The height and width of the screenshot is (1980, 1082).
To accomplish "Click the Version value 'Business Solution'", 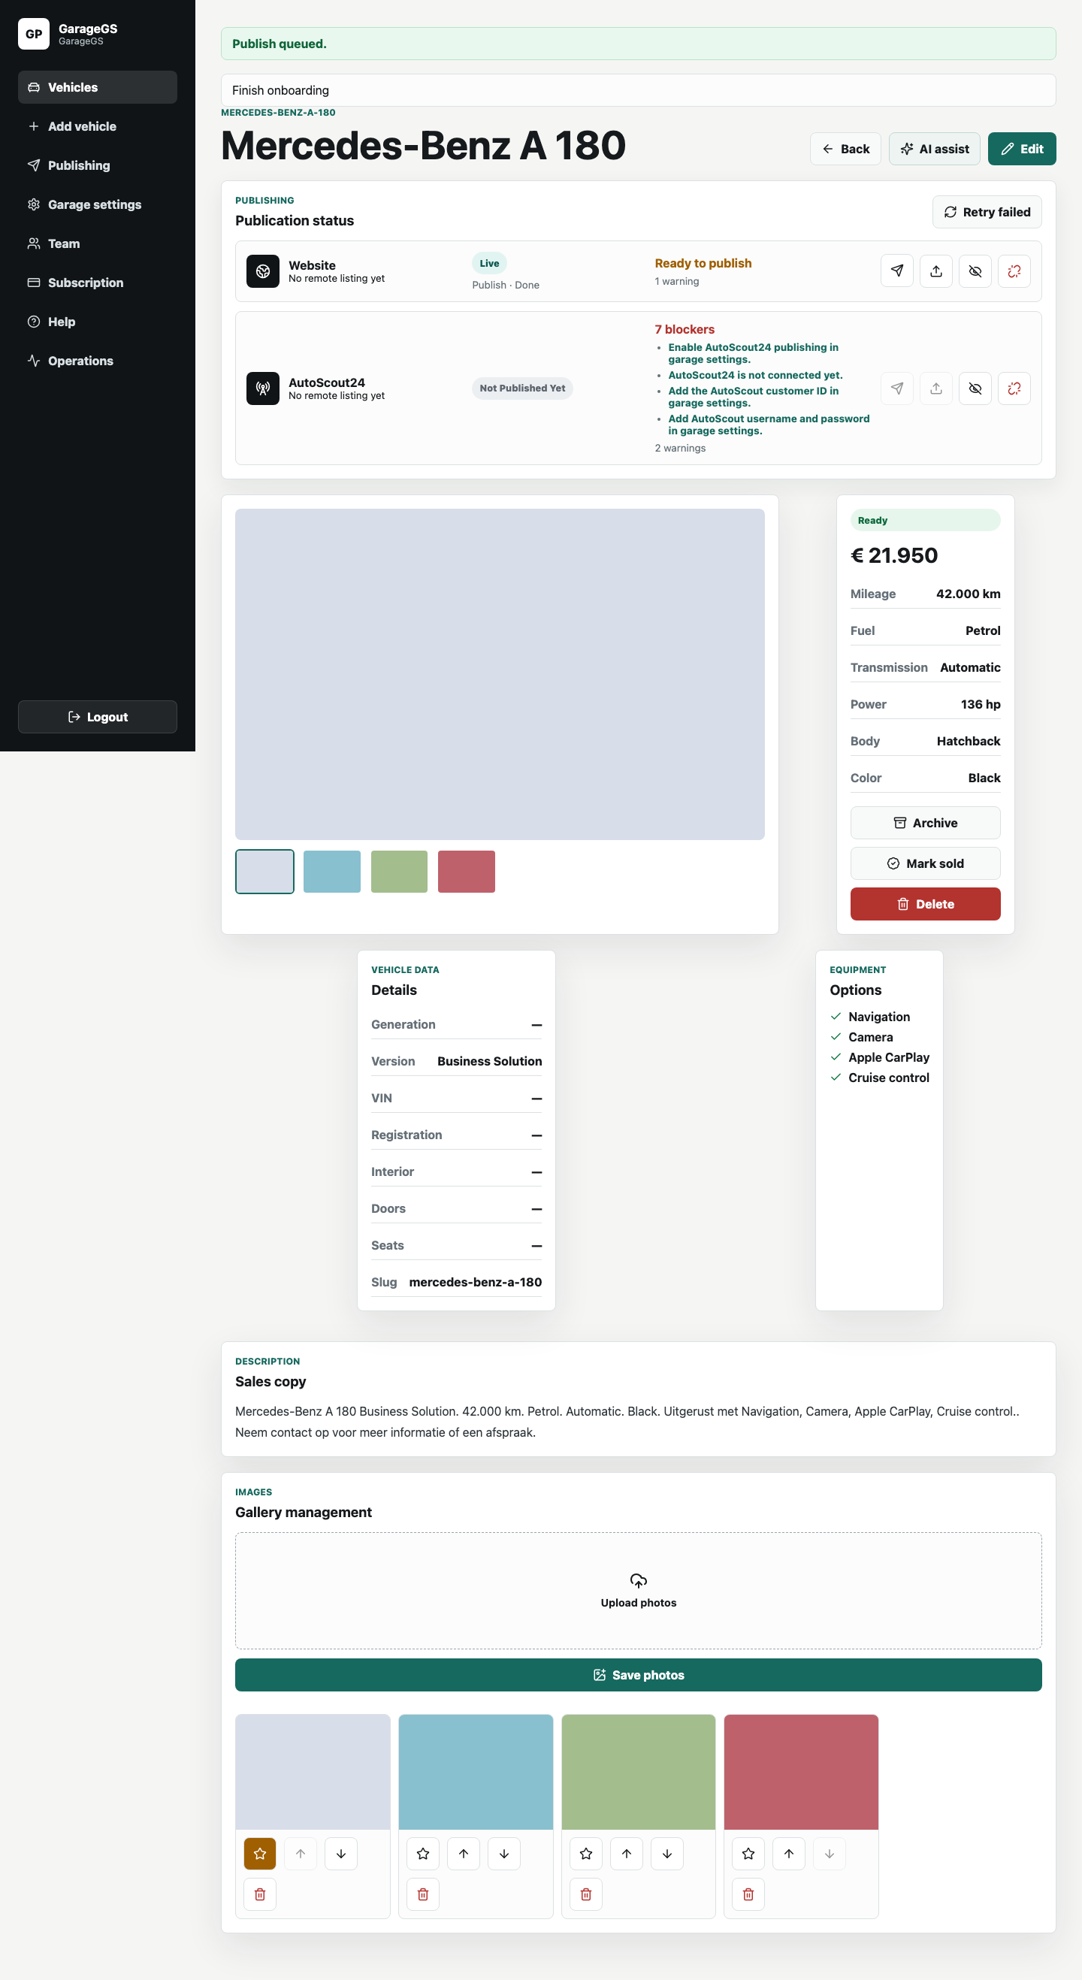I will coord(489,1061).
